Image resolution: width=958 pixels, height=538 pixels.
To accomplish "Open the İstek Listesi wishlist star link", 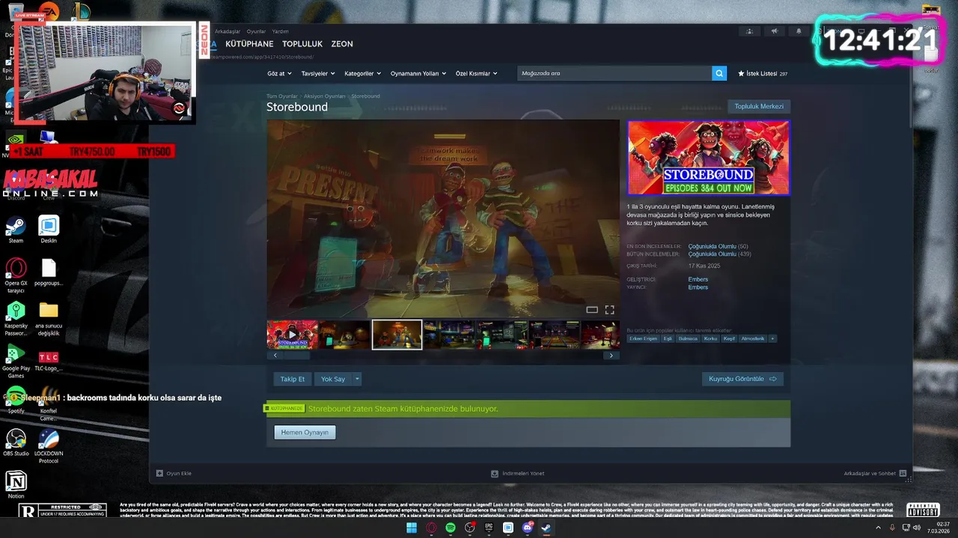I will point(763,74).
